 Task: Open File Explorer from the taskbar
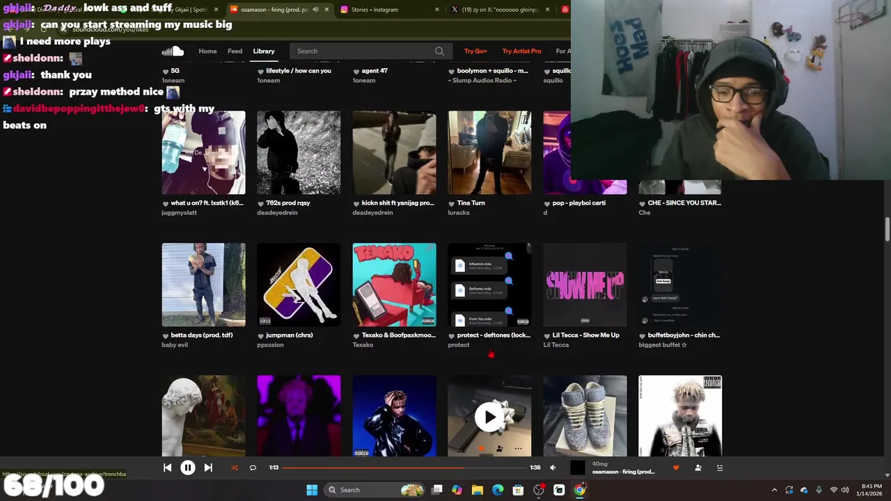[x=477, y=490]
